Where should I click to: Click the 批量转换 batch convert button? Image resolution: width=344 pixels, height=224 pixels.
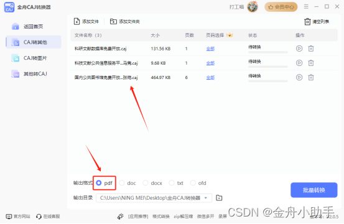(x=314, y=190)
